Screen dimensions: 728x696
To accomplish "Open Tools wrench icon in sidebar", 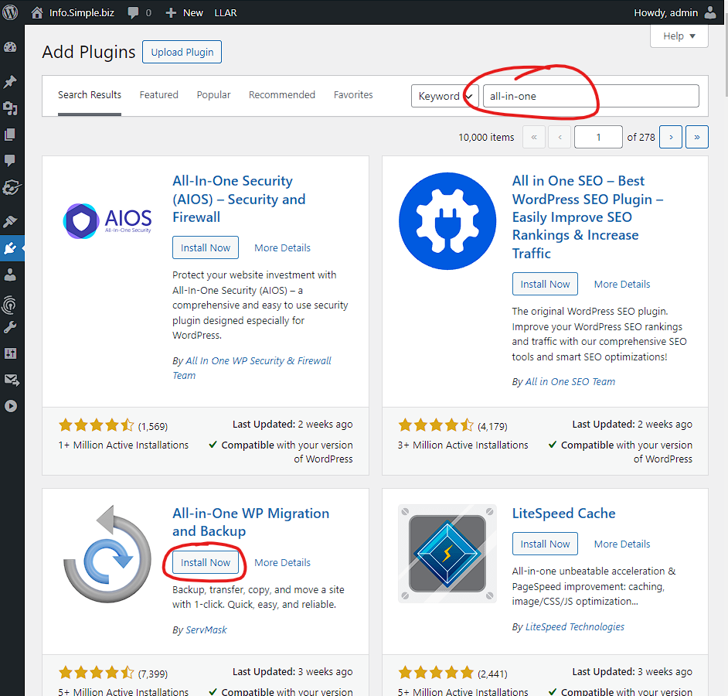I will coord(10,328).
